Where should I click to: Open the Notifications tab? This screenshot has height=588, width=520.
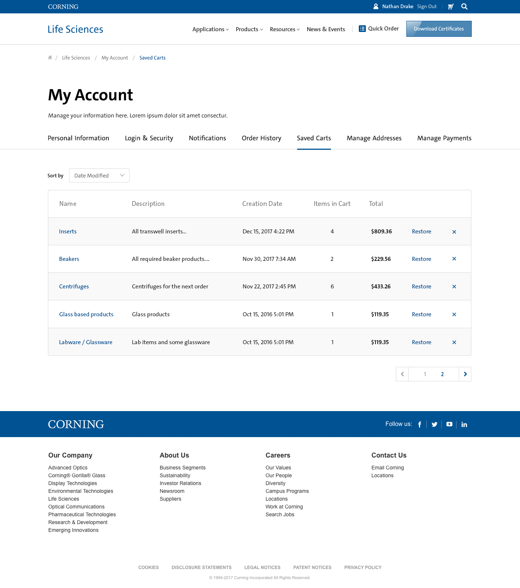[207, 138]
